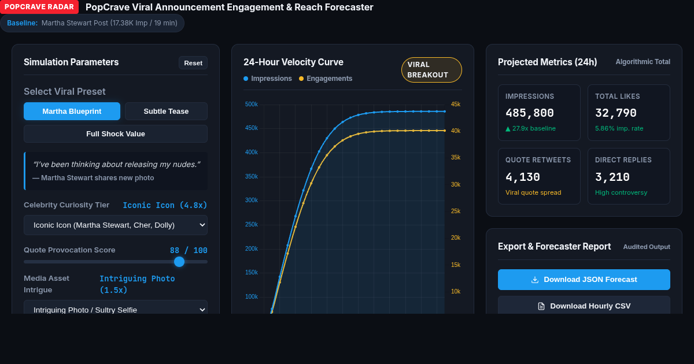
Task: Click Download JSON Forecast button
Action: click(x=584, y=280)
